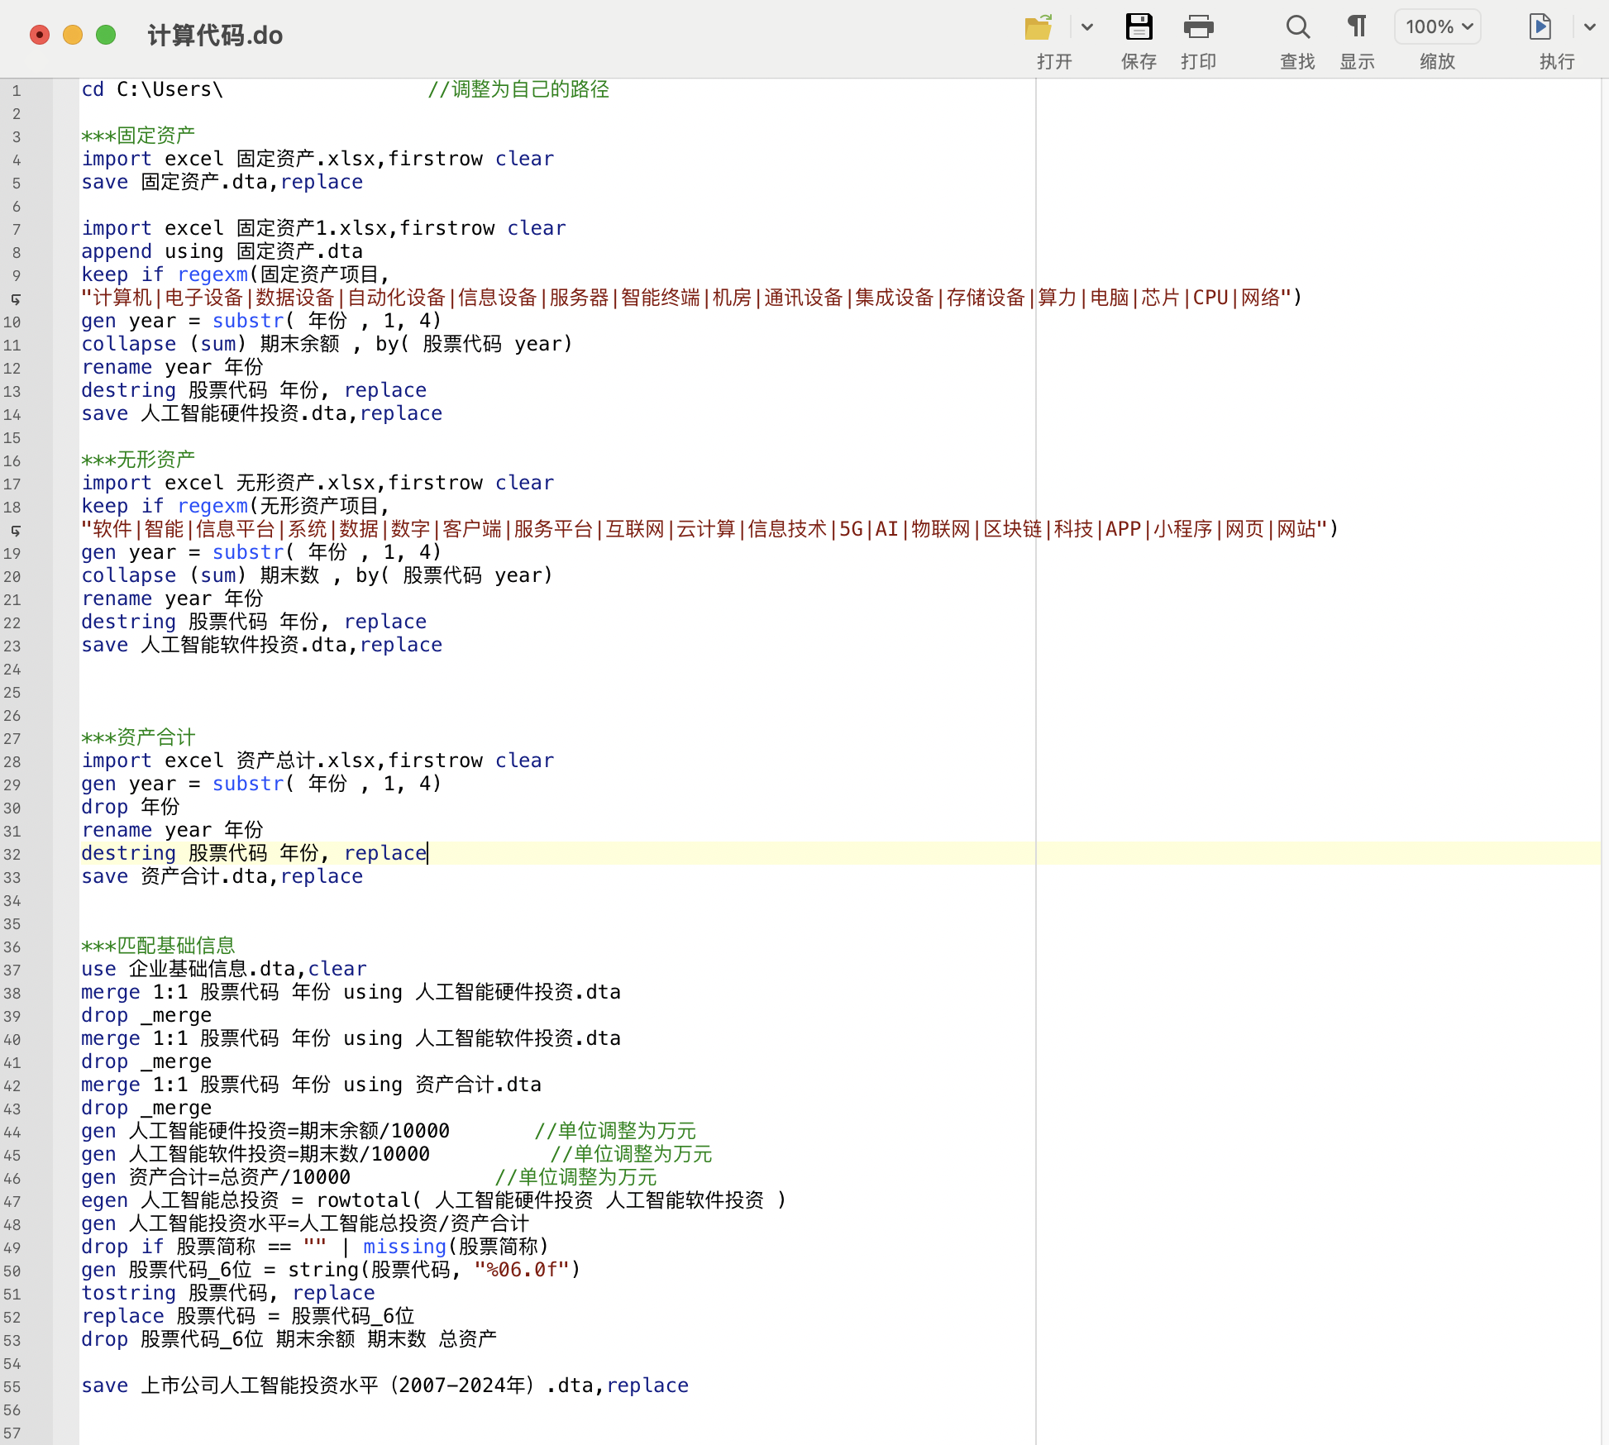This screenshot has width=1609, height=1445.
Task: Click the line wrap marker after line 18
Action: pos(16,530)
